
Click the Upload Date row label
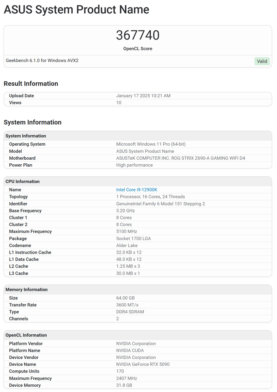coord(22,96)
